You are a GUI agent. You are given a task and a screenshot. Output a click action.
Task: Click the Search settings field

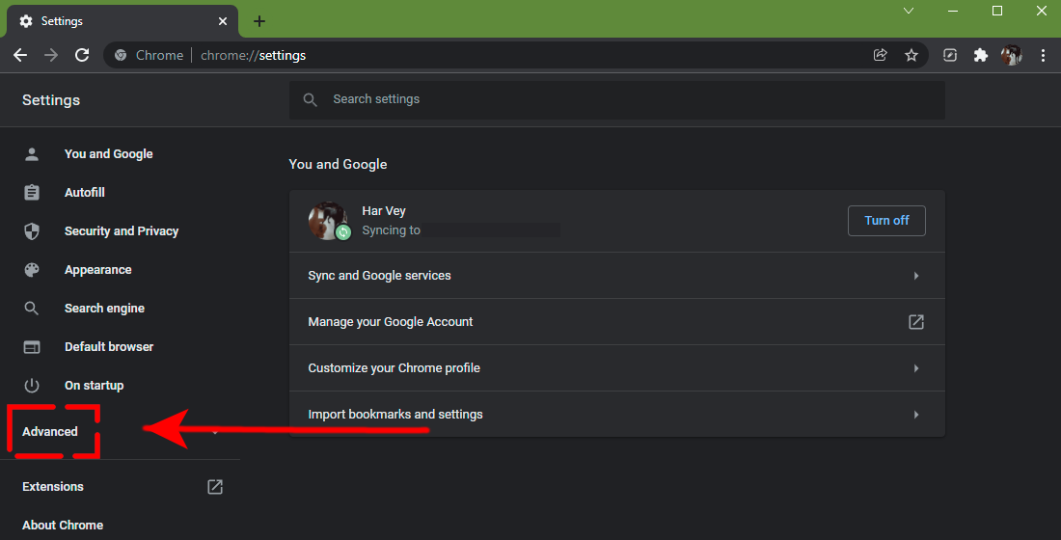click(x=617, y=99)
